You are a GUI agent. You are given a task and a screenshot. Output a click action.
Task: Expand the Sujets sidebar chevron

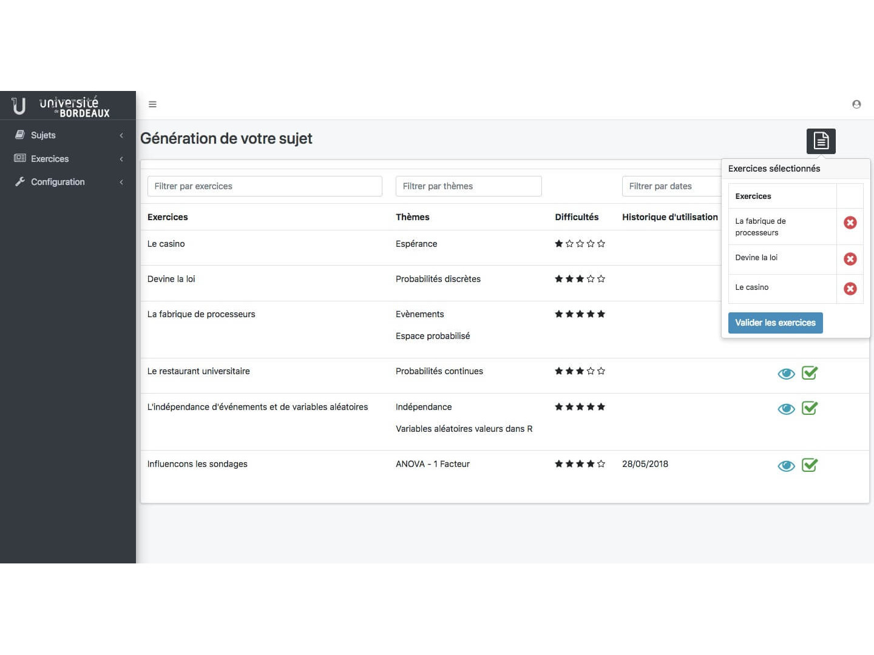pyautogui.click(x=121, y=135)
